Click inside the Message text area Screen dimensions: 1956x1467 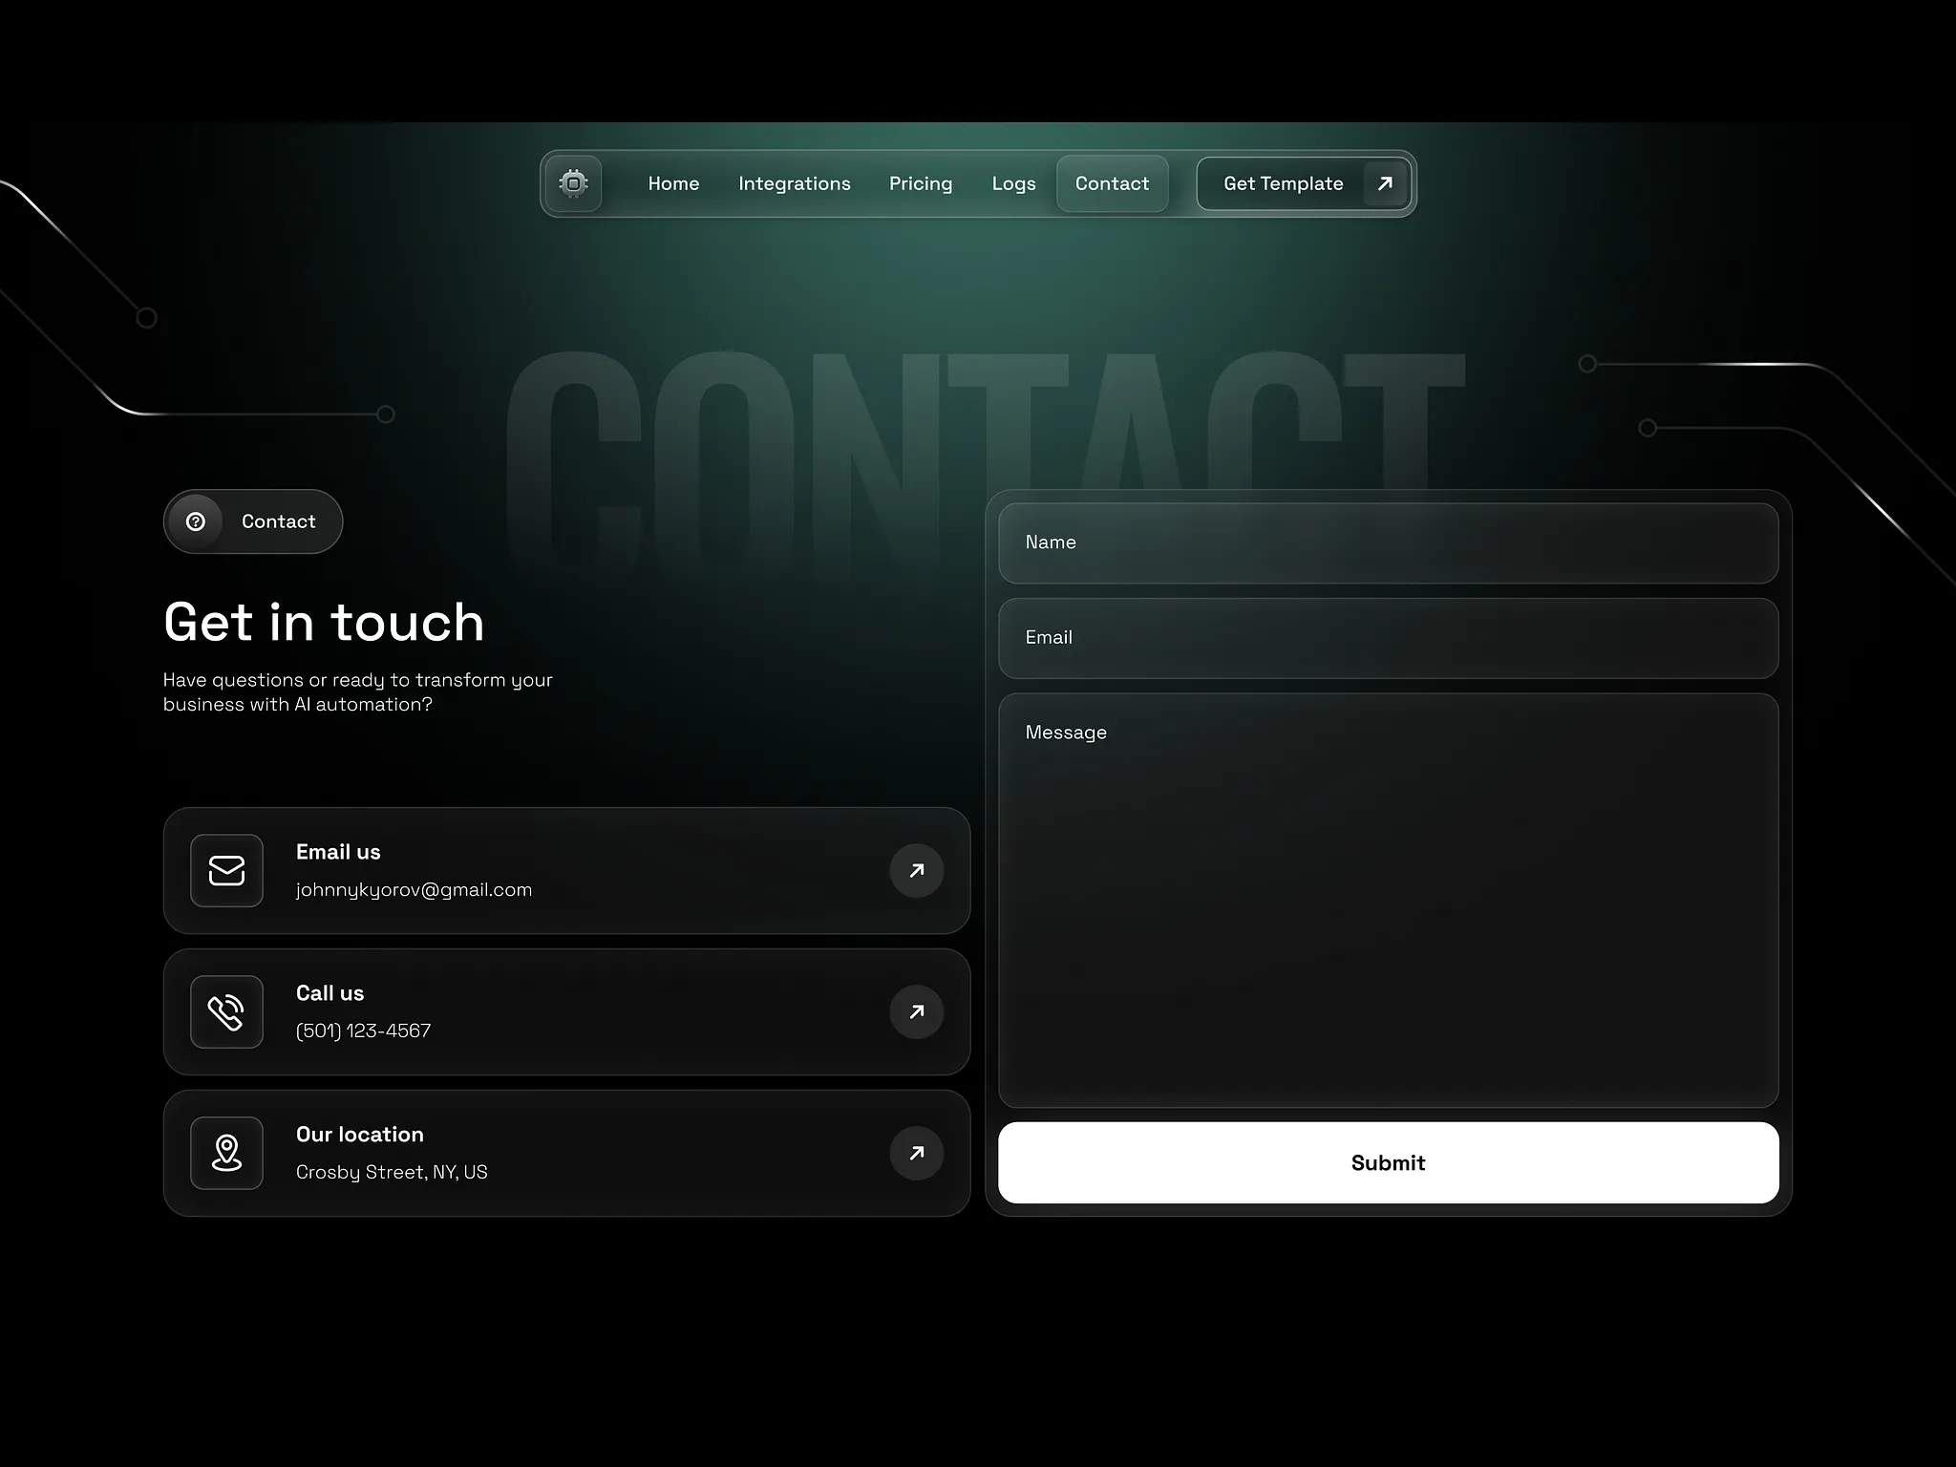pyautogui.click(x=1388, y=900)
